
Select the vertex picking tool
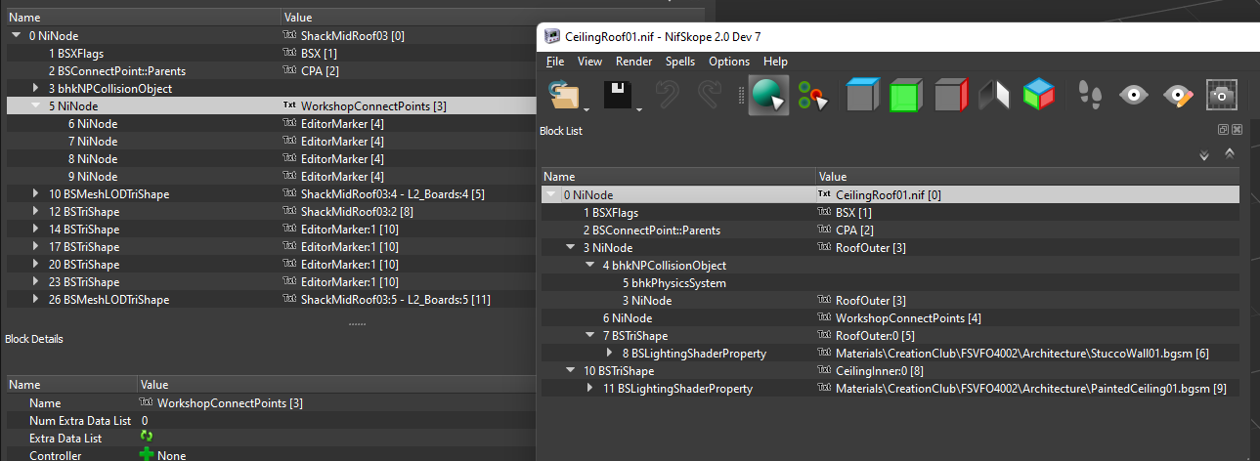[x=812, y=96]
